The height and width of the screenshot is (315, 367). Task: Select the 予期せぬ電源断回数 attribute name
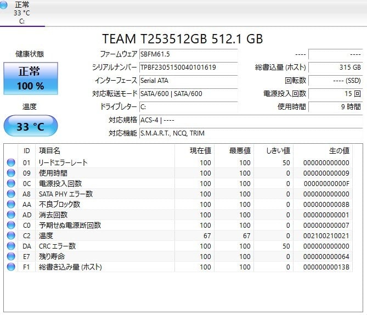pos(70,225)
